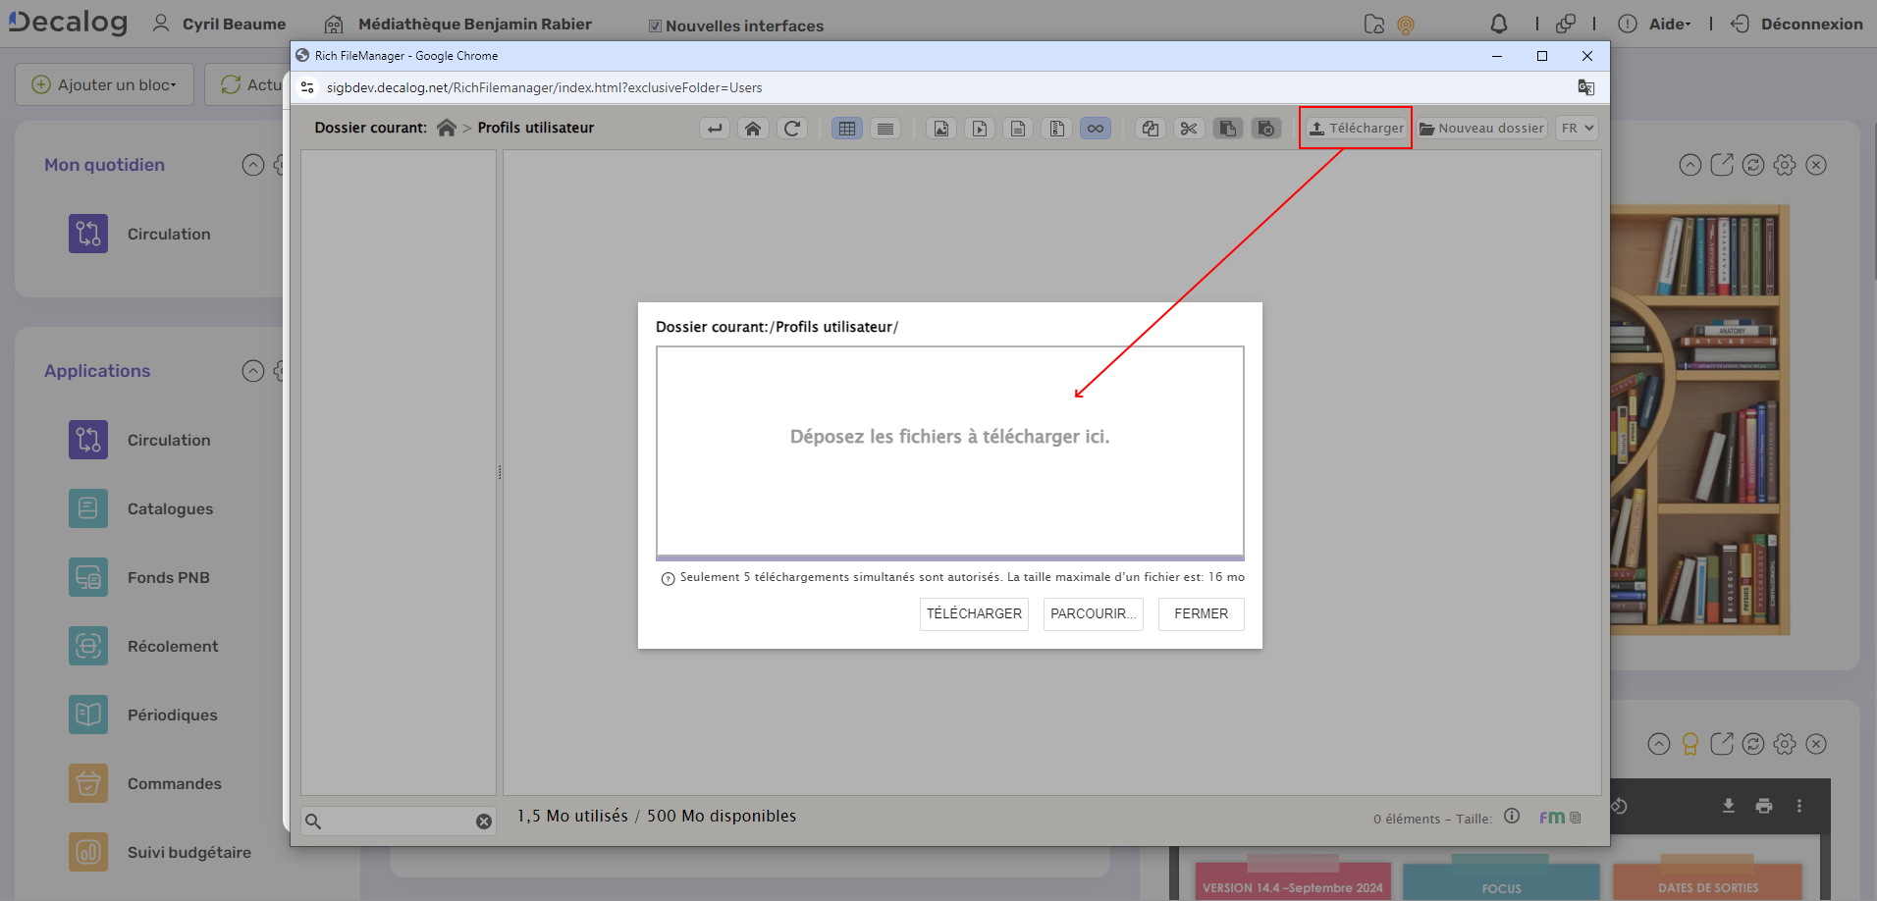This screenshot has height=901, width=1877.
Task: Clear the search field with the X icon
Action: pyautogui.click(x=484, y=821)
